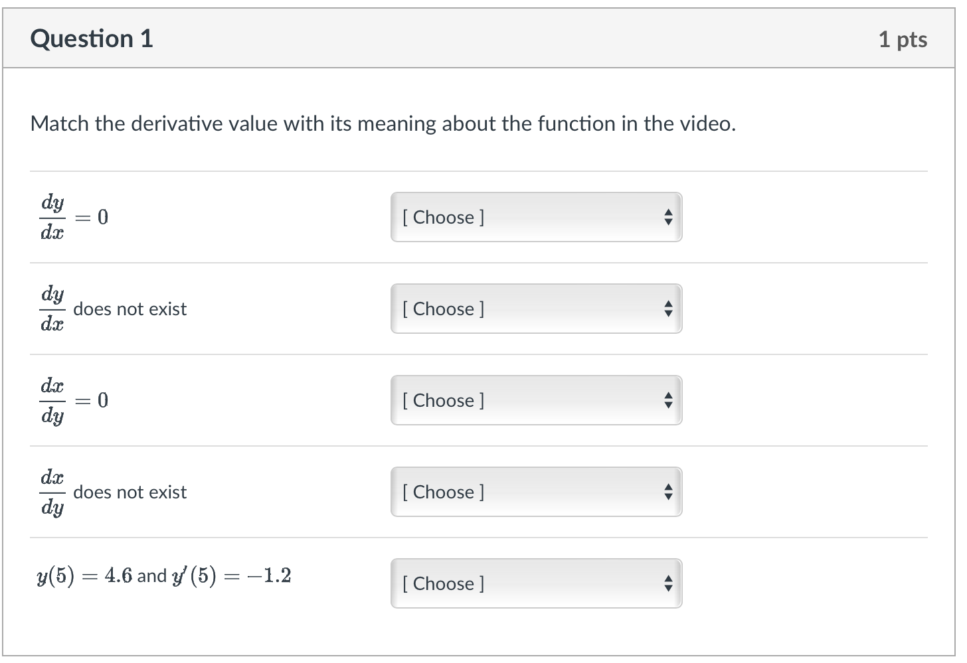This screenshot has height=663, width=967.
Task: Click the dx/dy = 0 expression
Action: click(73, 400)
